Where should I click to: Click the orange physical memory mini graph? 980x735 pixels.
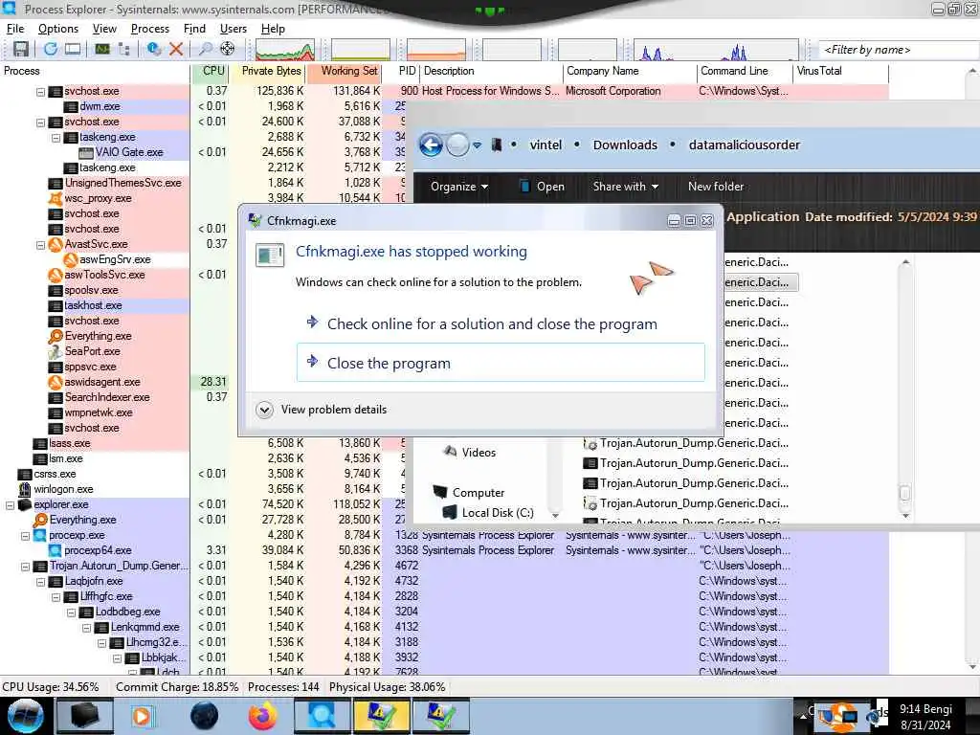(436, 50)
